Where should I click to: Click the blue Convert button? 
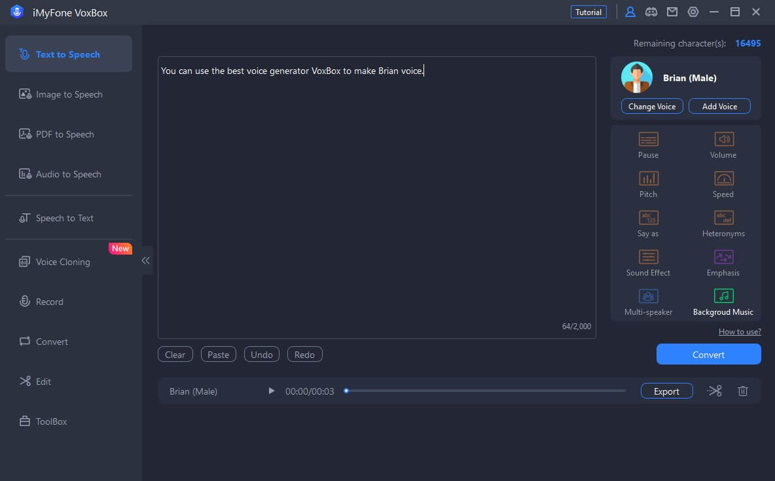(x=708, y=355)
